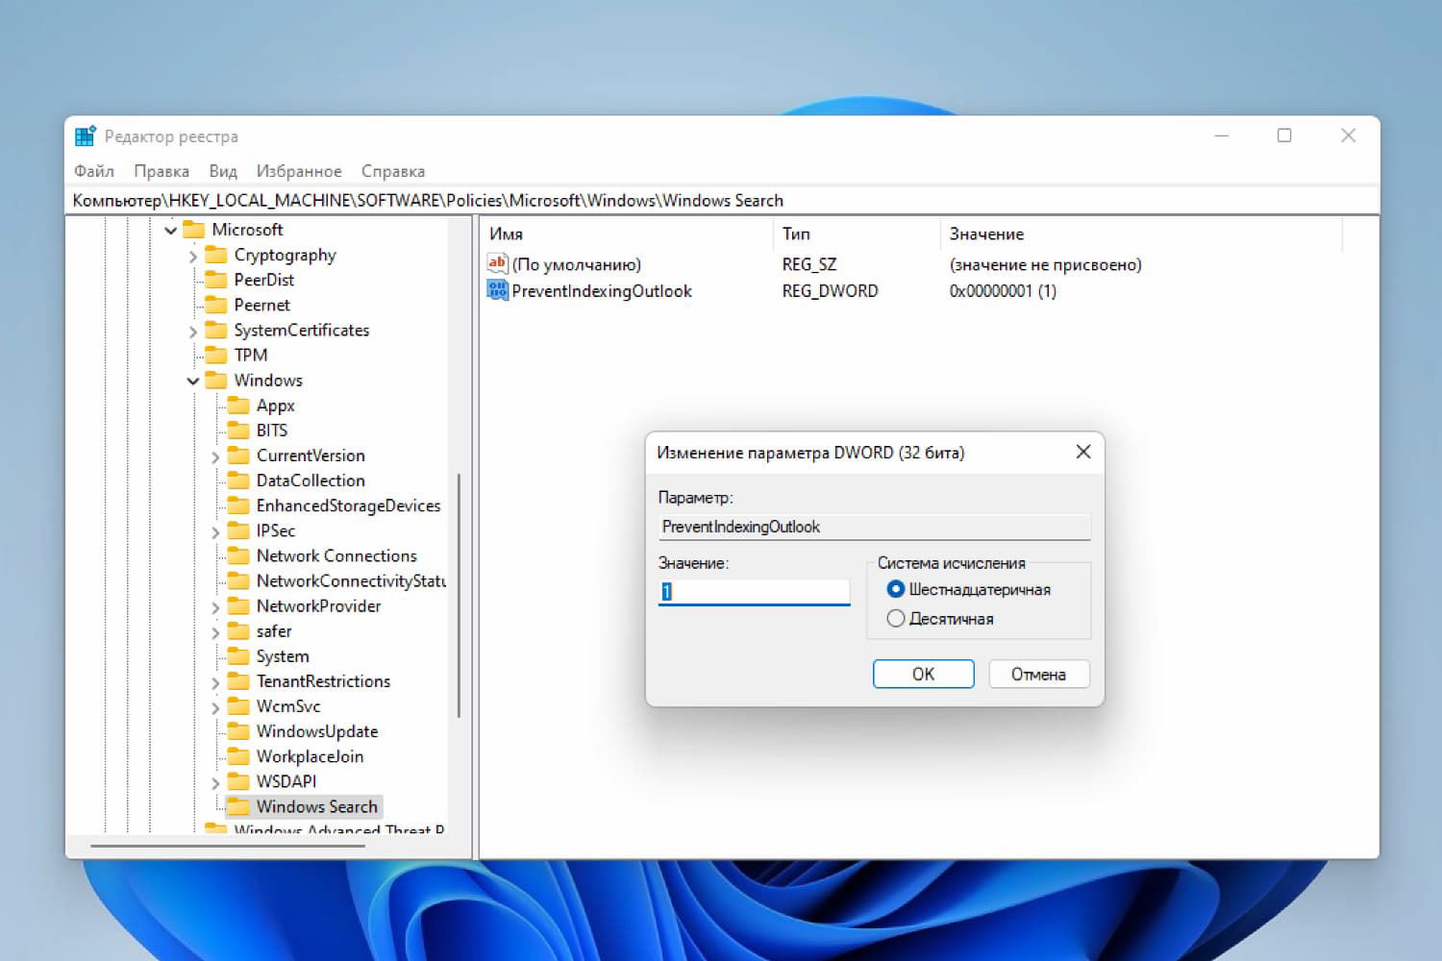The width and height of the screenshot is (1442, 961).
Task: Select the (По умолчанию) value name
Action: 577,264
